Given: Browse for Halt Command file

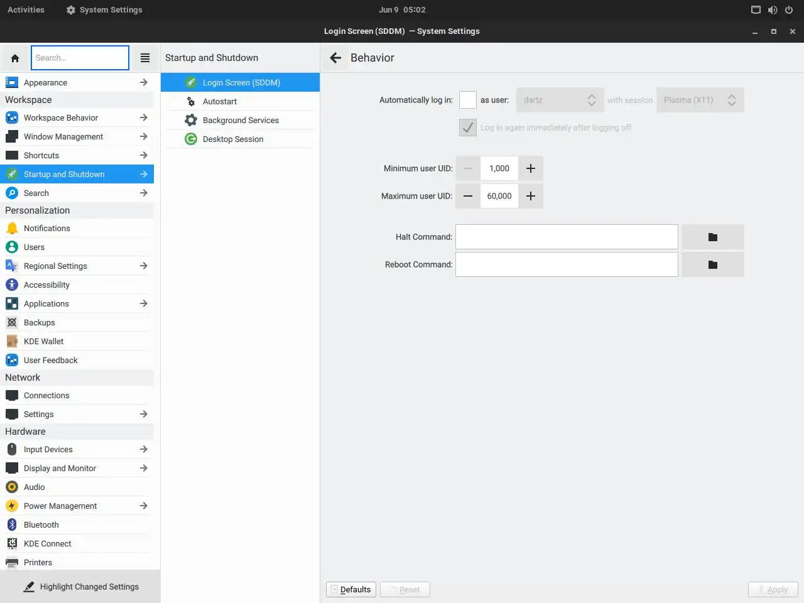Looking at the screenshot, I should (x=713, y=237).
